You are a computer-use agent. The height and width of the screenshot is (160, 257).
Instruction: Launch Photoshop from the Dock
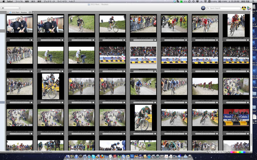click(x=132, y=156)
